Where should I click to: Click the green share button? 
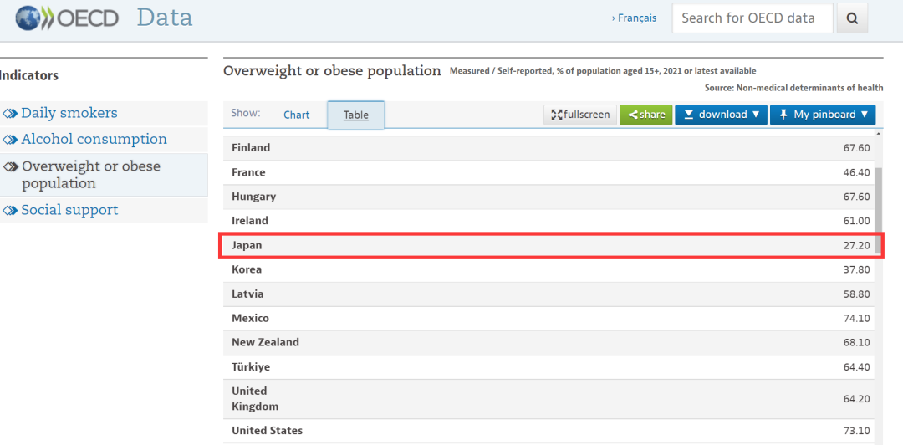click(645, 115)
